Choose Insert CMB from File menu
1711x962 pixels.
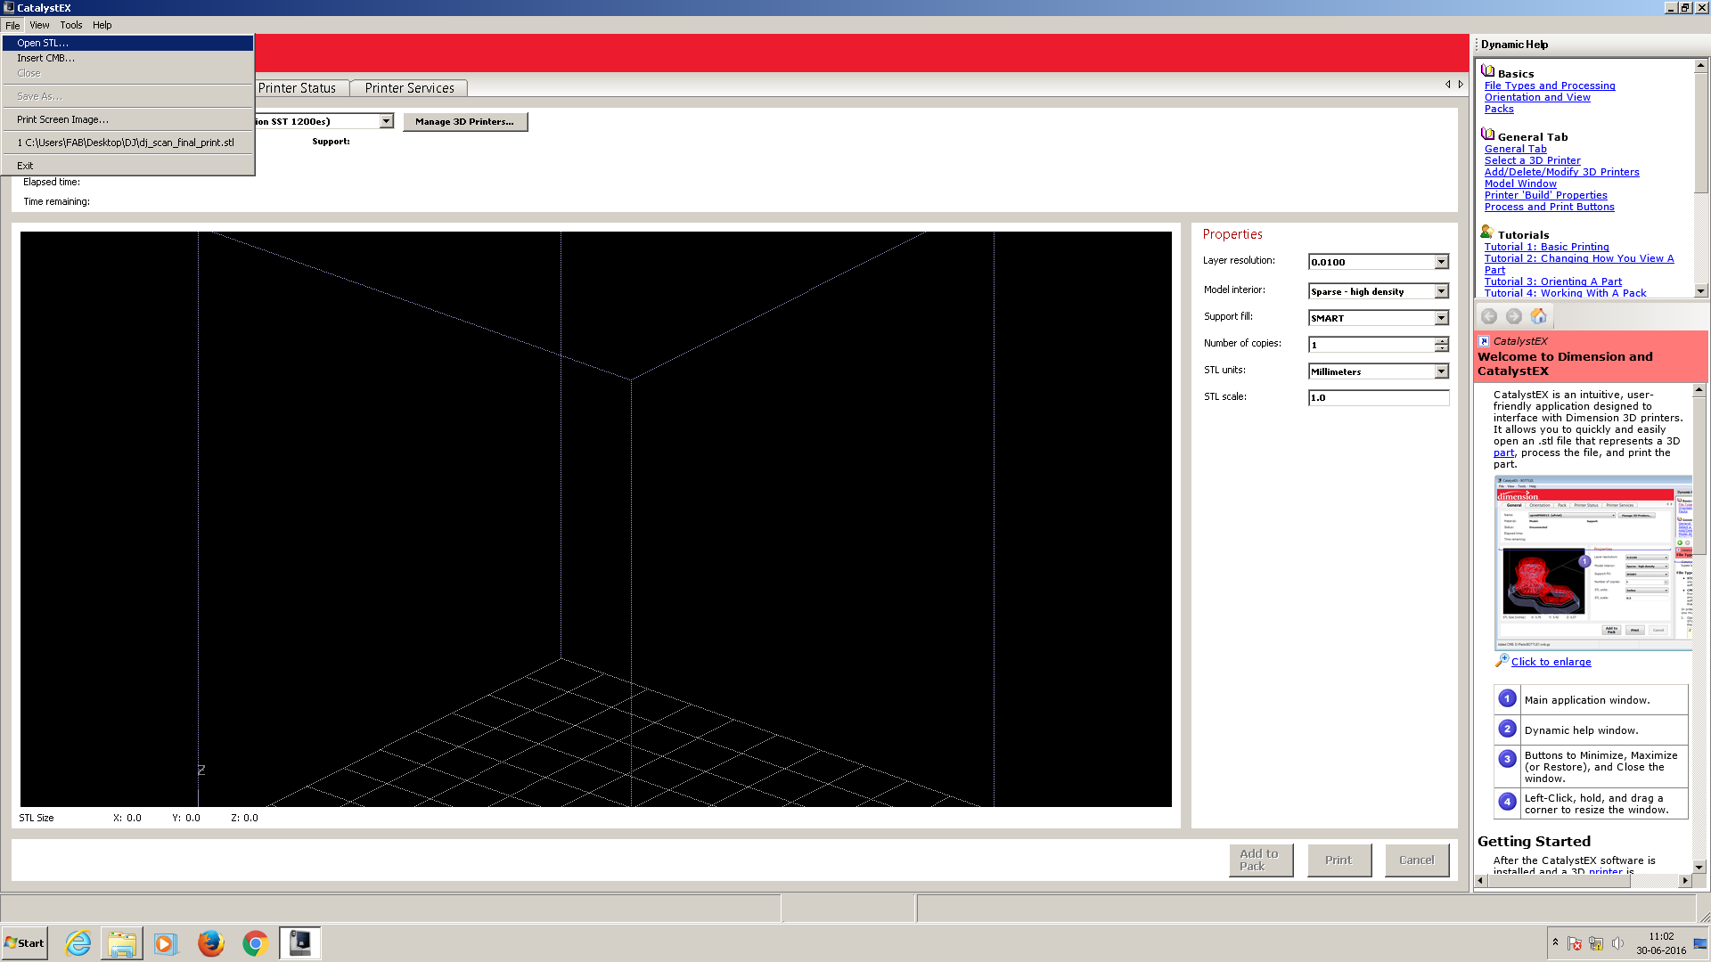[127, 58]
